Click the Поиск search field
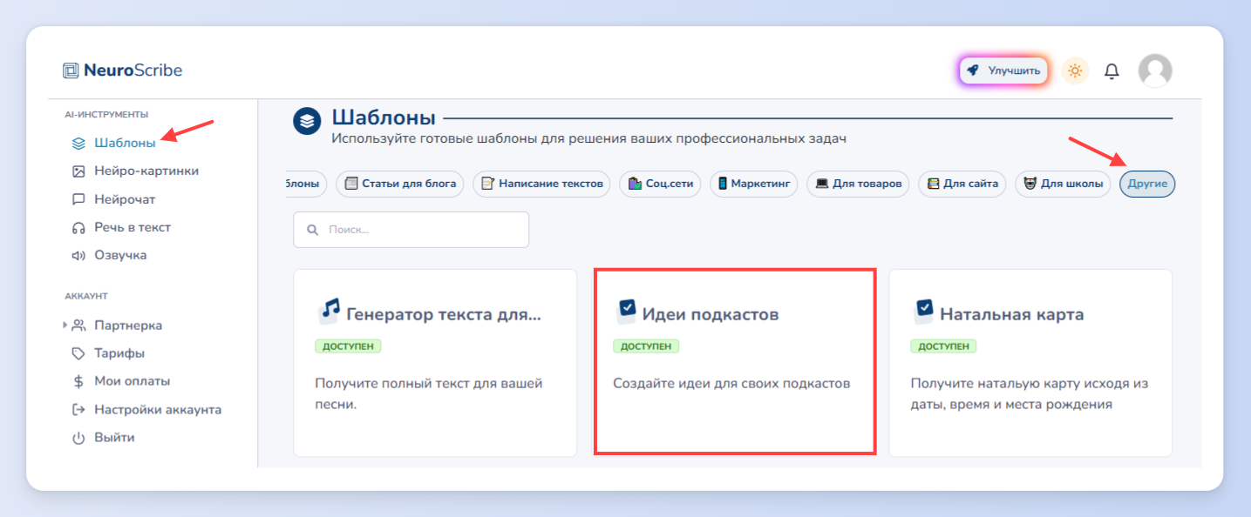 coord(411,230)
